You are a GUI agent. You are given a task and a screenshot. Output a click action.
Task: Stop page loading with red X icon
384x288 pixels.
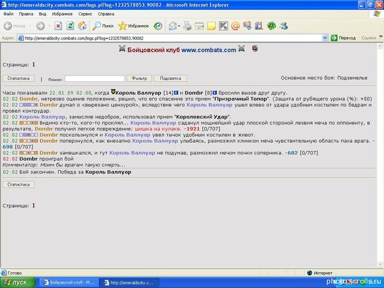point(58,26)
